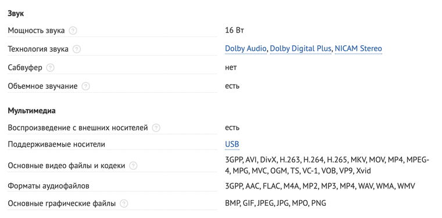Viewport: 442px width, 218px height.
Task: Click the Форматы аудиофайлов label
Action: click(x=48, y=186)
